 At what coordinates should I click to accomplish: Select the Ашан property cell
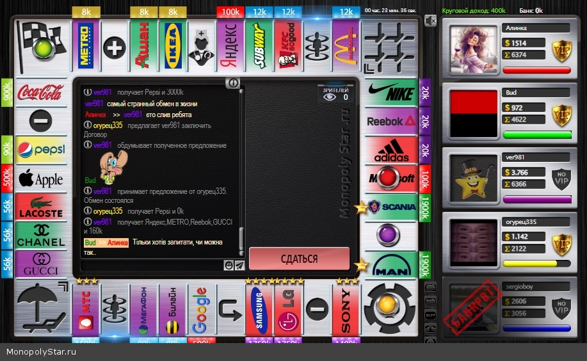(x=144, y=45)
